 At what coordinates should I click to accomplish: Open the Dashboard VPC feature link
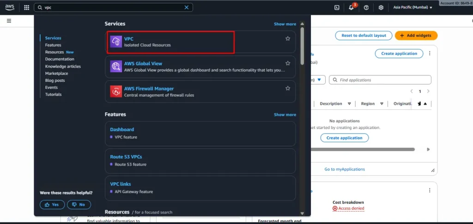[122, 129]
